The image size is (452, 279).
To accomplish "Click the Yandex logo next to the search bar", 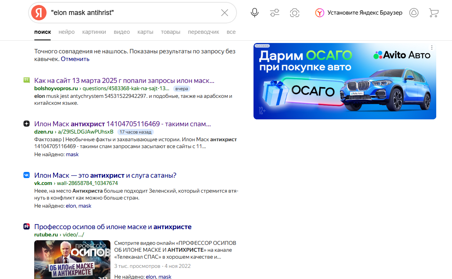I will (38, 12).
